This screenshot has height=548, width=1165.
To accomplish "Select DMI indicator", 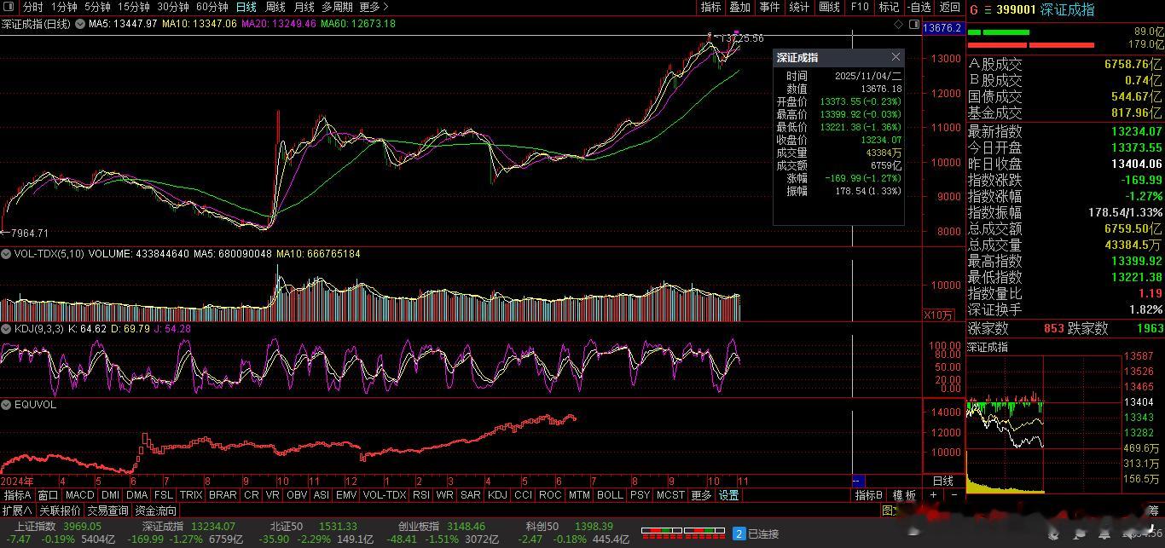I will pyautogui.click(x=110, y=495).
